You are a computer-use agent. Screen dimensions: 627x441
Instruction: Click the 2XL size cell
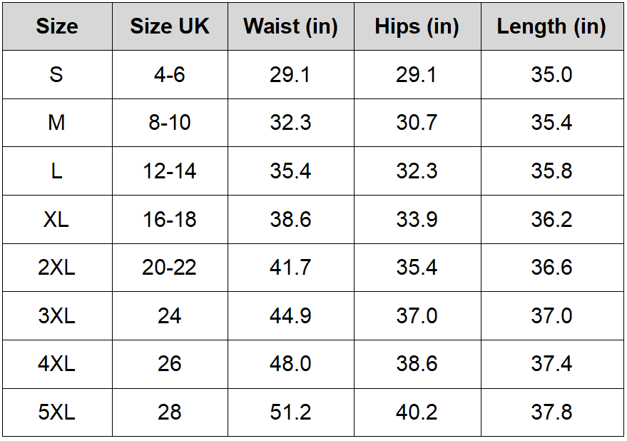tap(57, 268)
